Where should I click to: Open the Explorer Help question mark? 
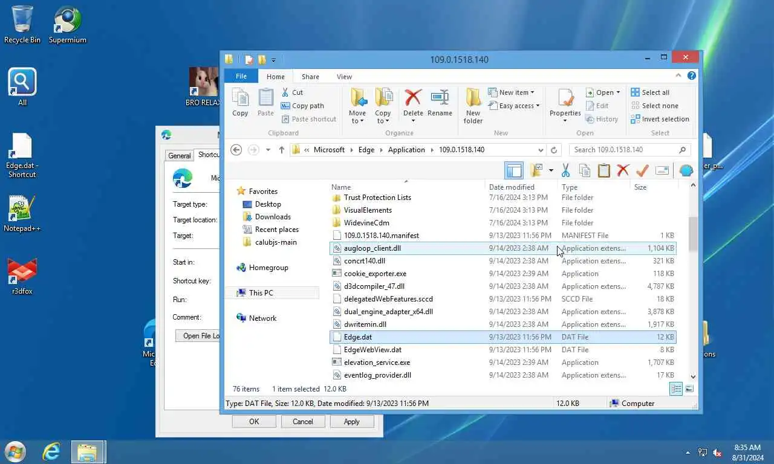tap(692, 76)
